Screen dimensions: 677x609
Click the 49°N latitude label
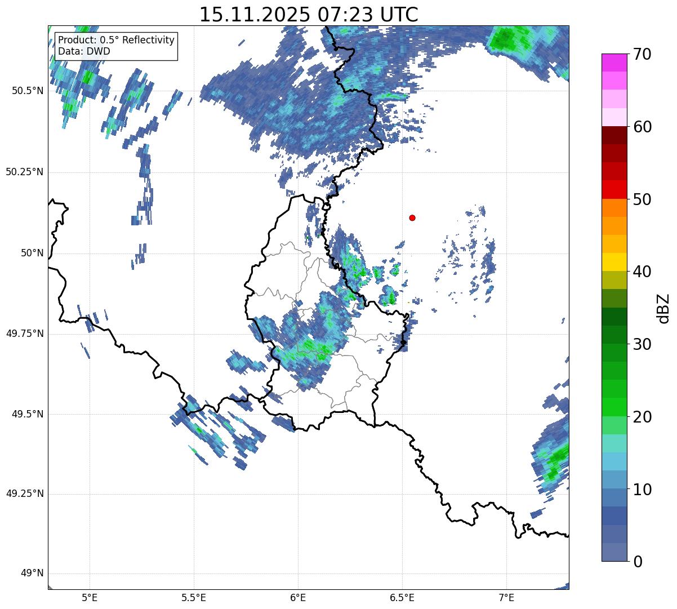coord(32,574)
